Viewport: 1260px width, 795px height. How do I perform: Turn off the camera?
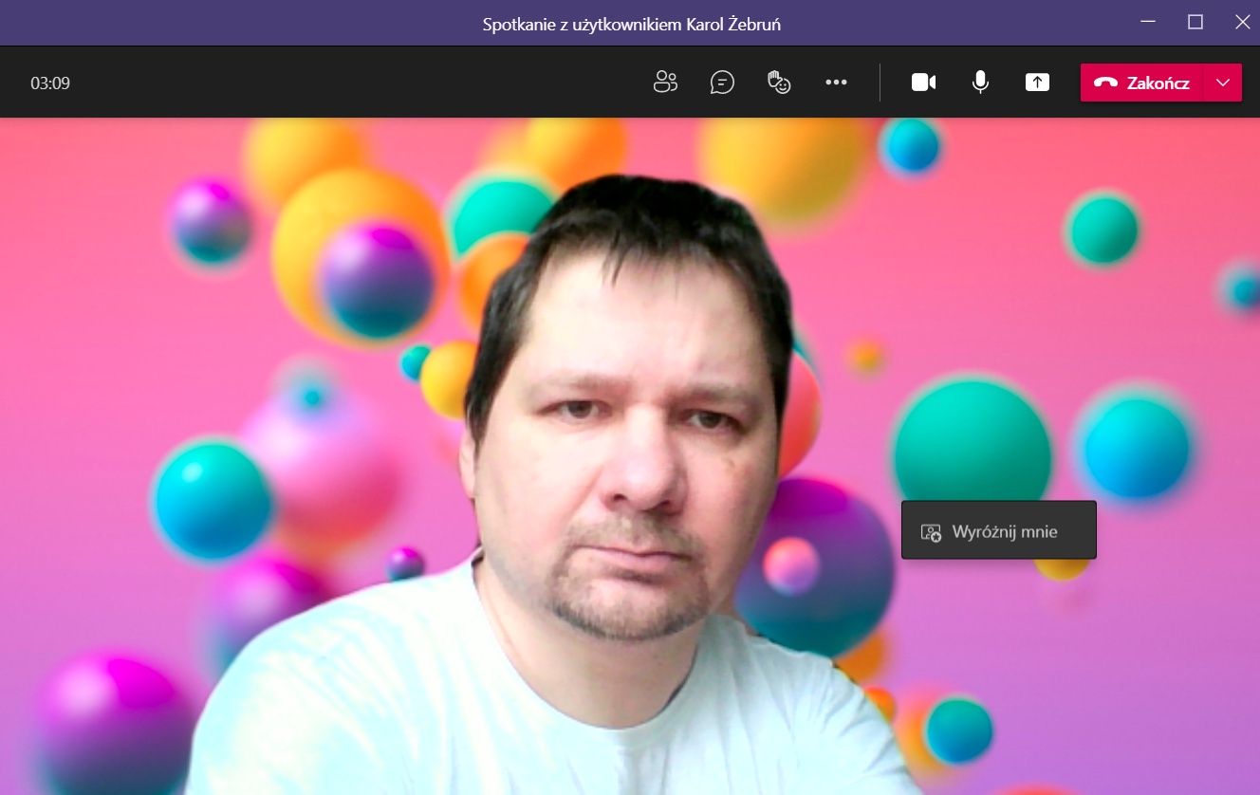[923, 83]
